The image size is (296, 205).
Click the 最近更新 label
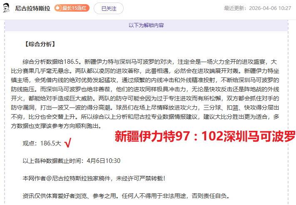[x=236, y=8]
